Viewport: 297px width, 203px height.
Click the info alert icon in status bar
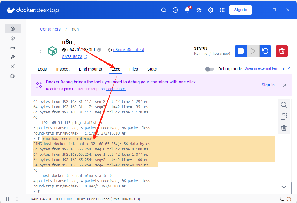point(289,199)
